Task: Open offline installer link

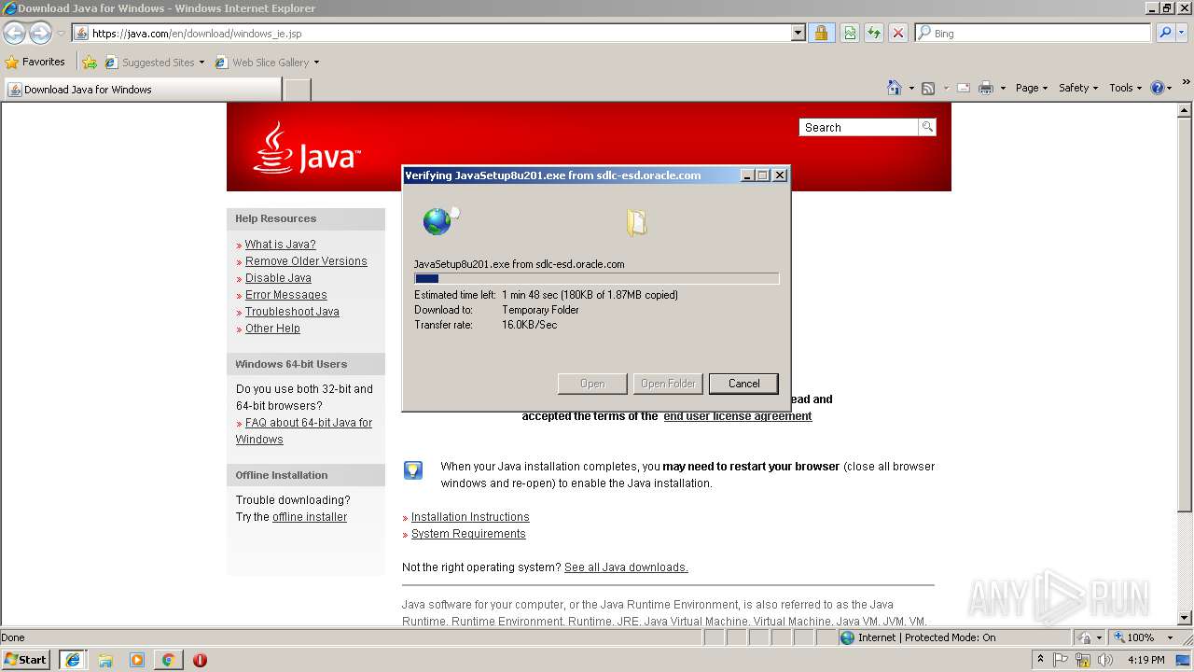Action: point(310,517)
